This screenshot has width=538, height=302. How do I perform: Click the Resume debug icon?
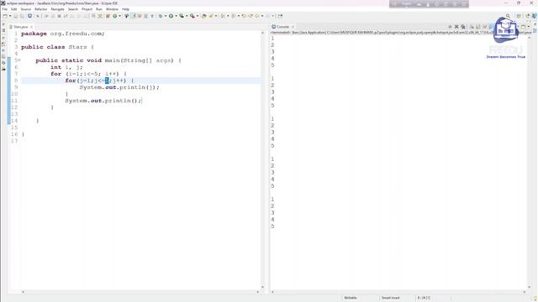(x=45, y=16)
